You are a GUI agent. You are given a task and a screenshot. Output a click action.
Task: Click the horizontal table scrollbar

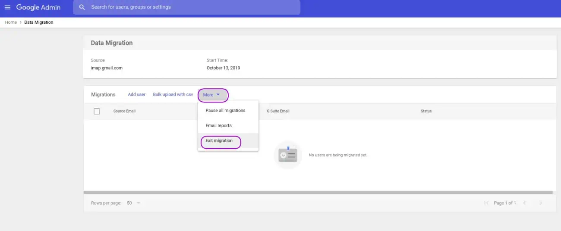pyautogui.click(x=318, y=193)
